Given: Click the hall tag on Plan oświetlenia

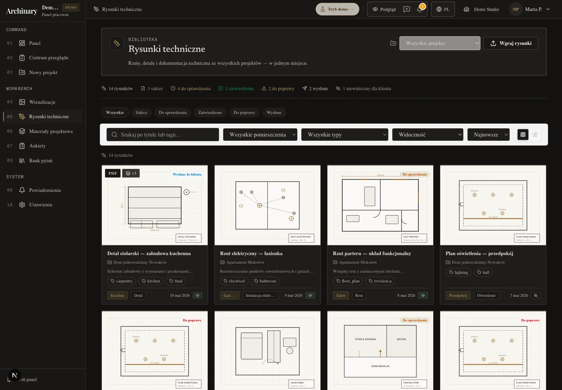Looking at the screenshot, I should (483, 273).
